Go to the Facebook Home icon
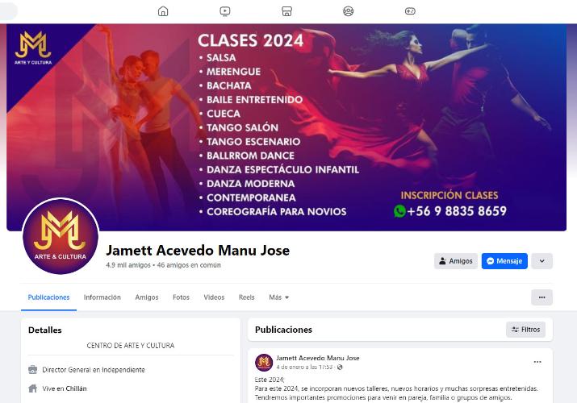 click(163, 11)
